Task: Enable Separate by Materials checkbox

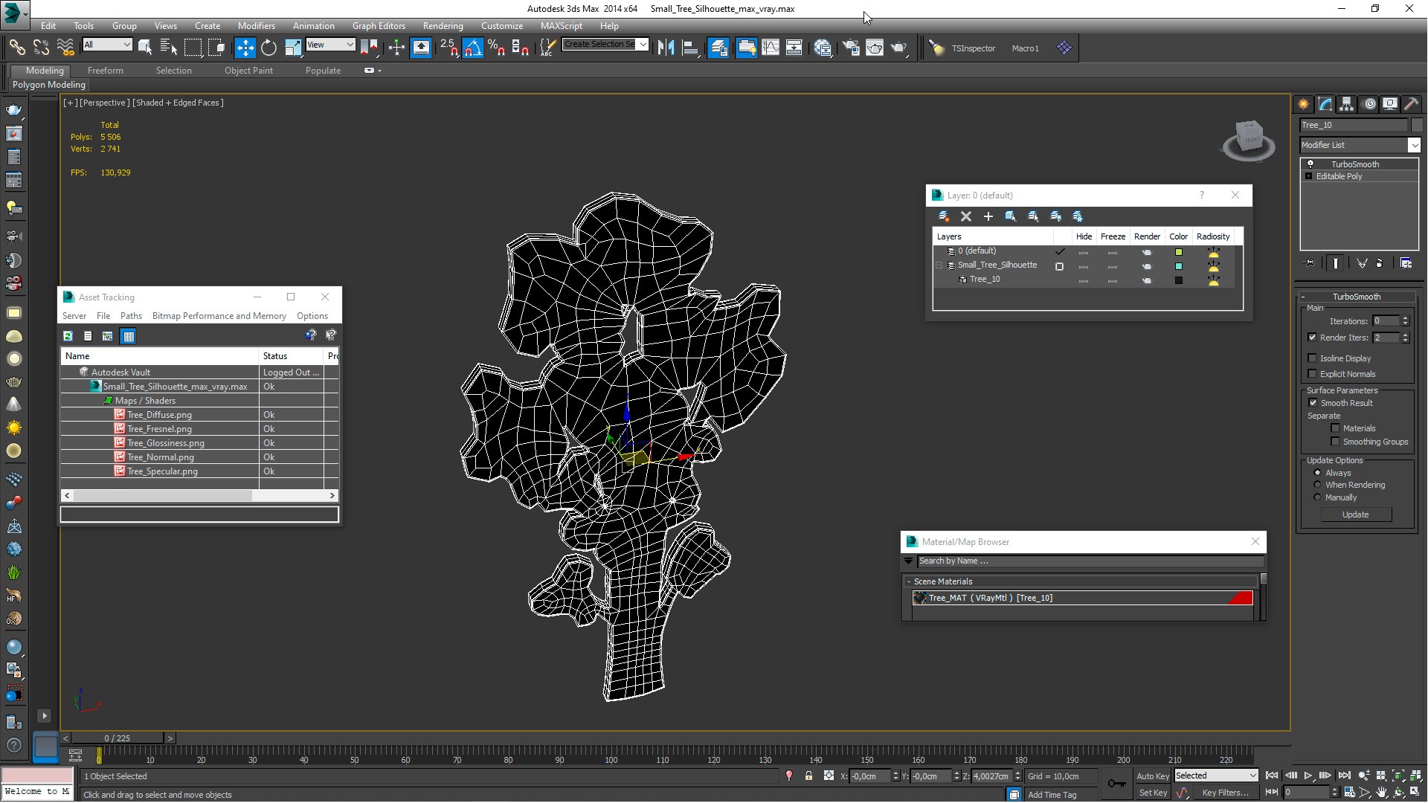Action: click(x=1335, y=428)
